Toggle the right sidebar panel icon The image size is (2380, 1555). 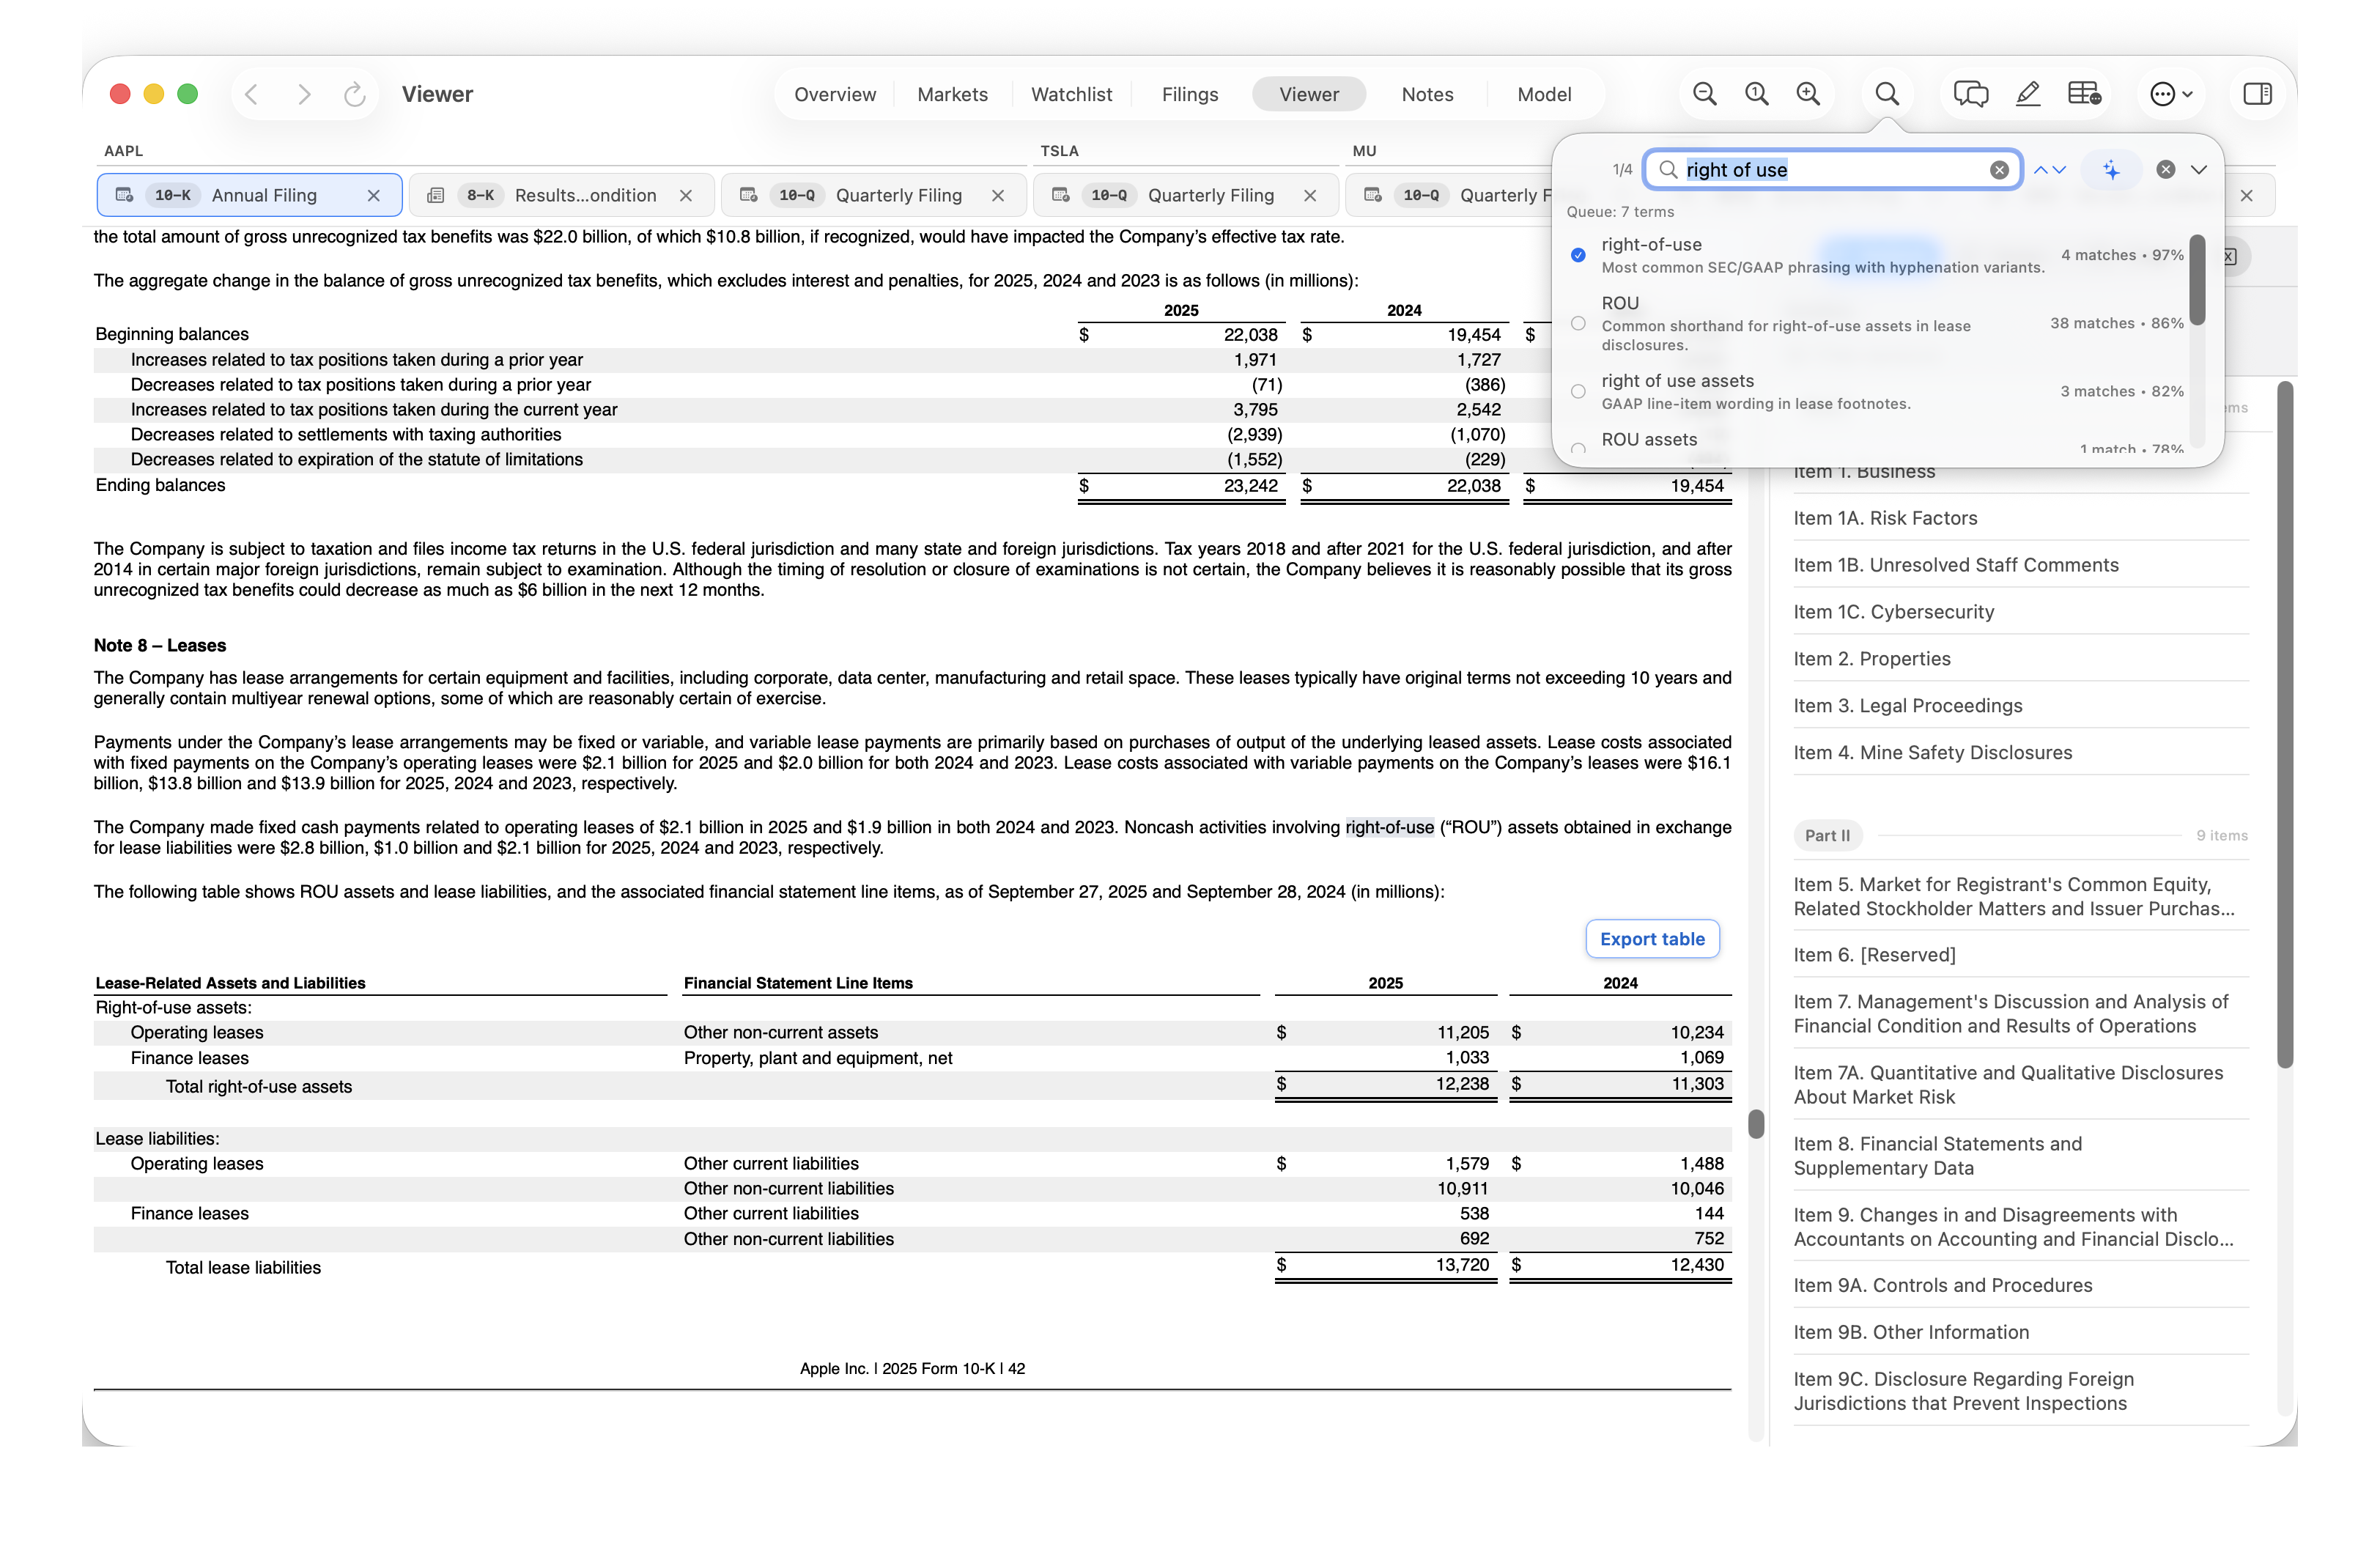[x=2258, y=94]
